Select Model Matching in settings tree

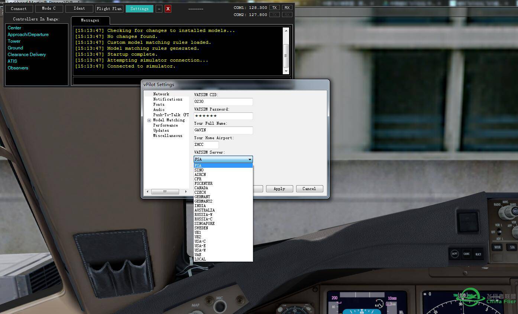169,120
